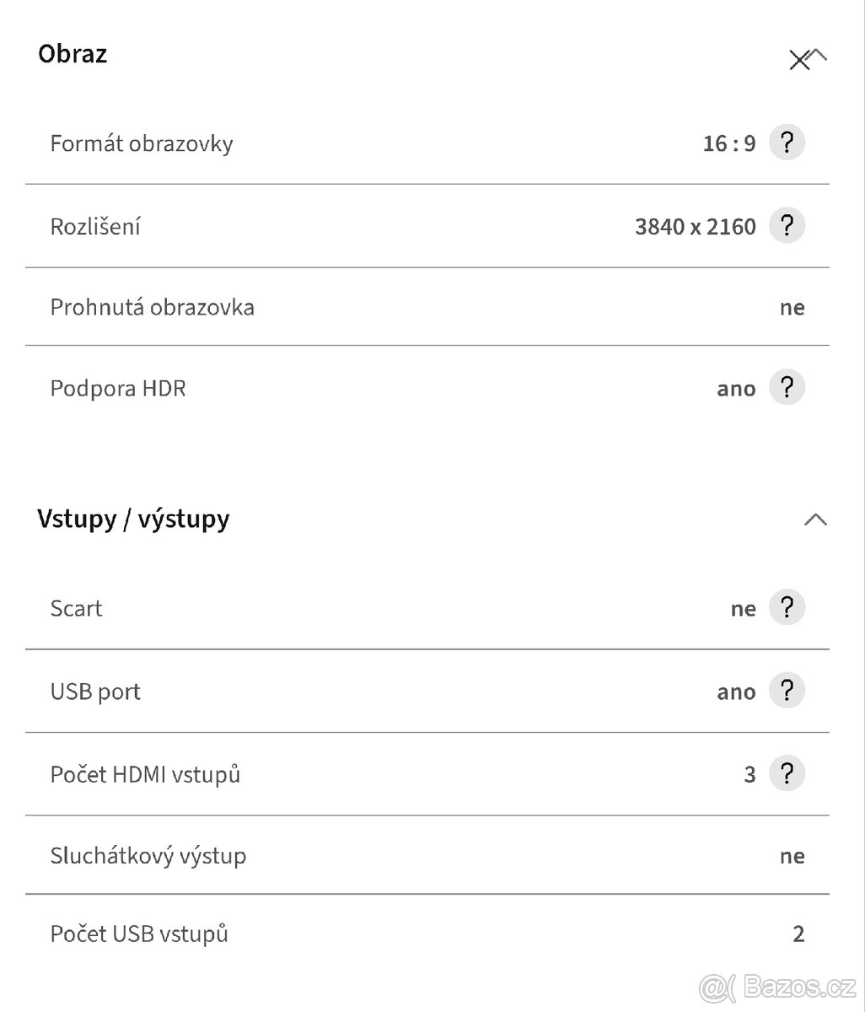
Task: Select the Formát obrazovky row label
Action: point(142,143)
